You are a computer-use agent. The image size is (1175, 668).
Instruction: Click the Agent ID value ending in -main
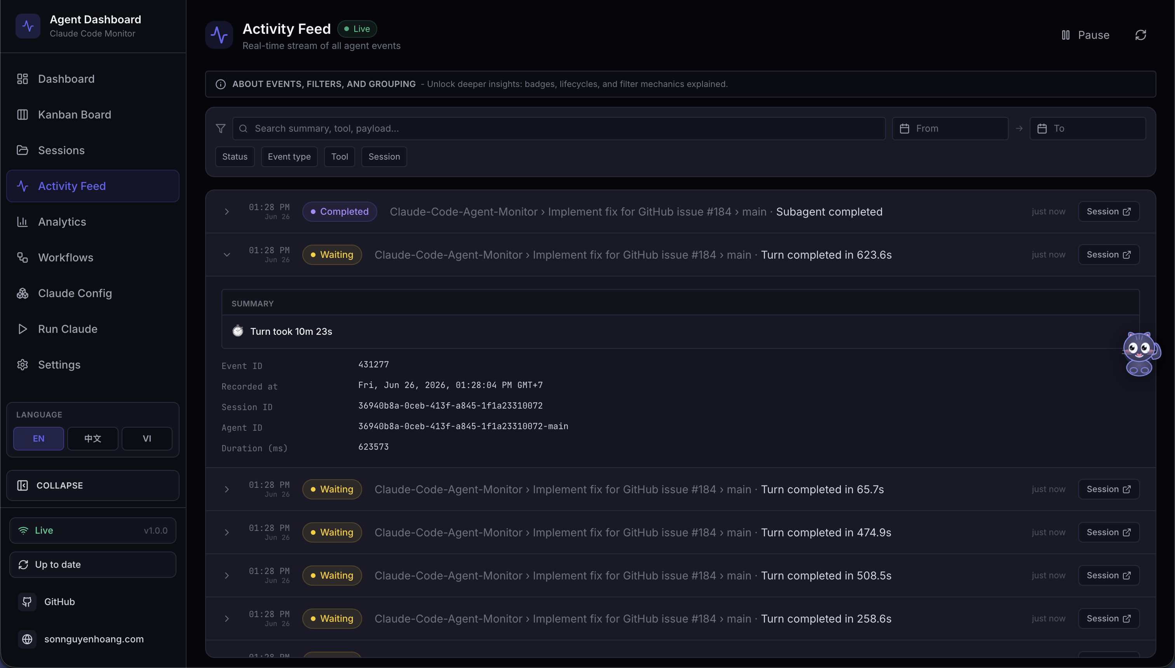463,427
